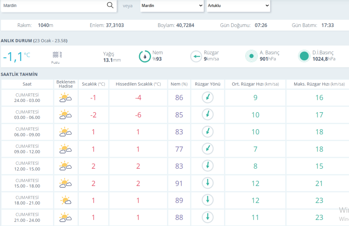Image resolution: width=349 pixels, height=226 pixels.
Task: Click the weather icon for 24.00 - 03.00
Action: point(65,98)
